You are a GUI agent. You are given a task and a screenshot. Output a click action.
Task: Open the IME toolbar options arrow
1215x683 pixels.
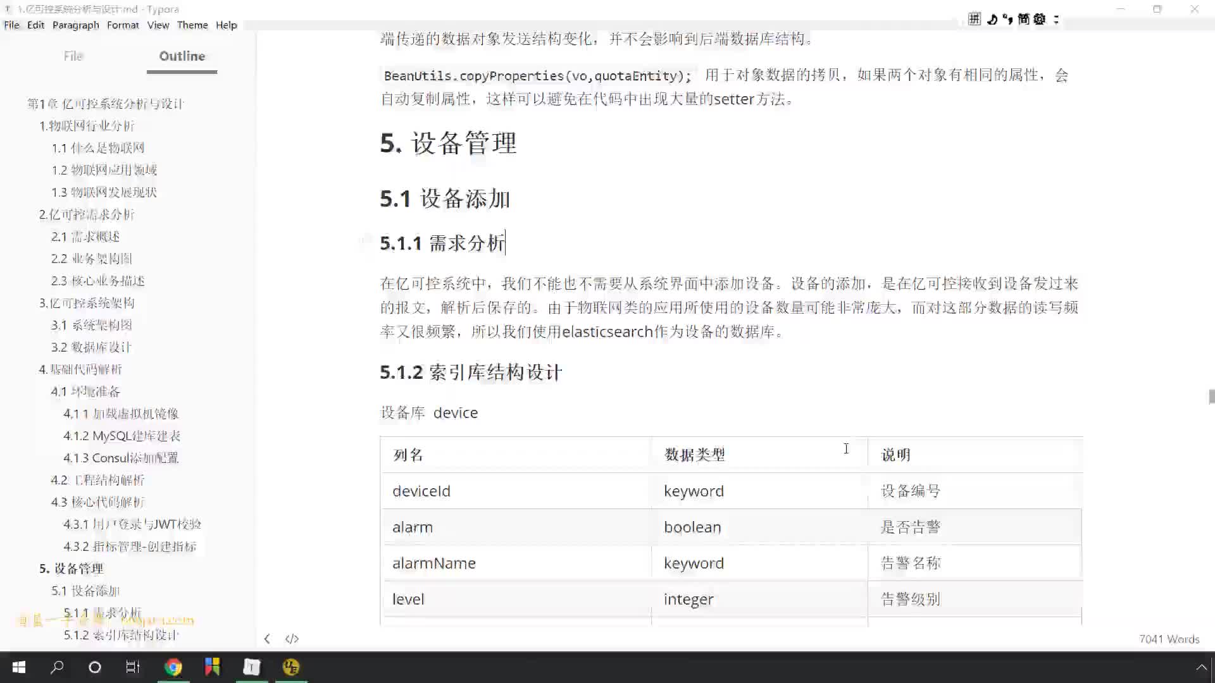coord(1056,19)
